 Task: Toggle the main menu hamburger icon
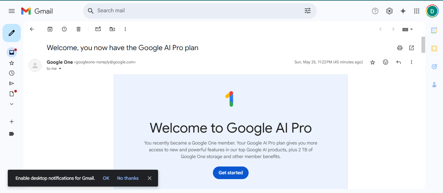12,11
